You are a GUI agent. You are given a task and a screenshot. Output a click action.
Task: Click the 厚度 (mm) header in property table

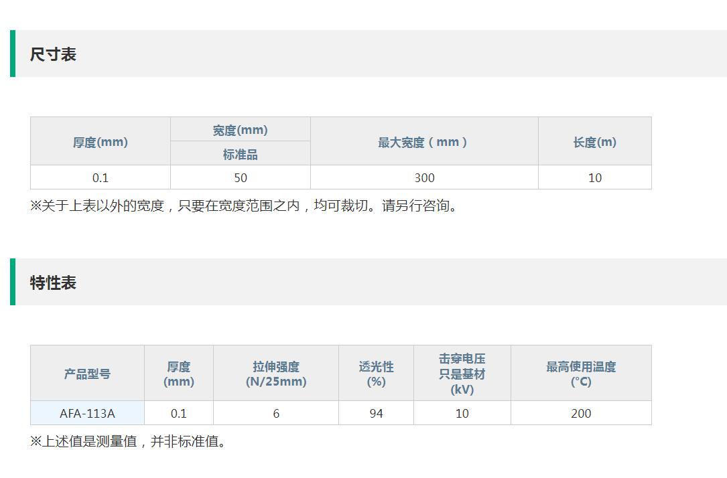pos(178,374)
